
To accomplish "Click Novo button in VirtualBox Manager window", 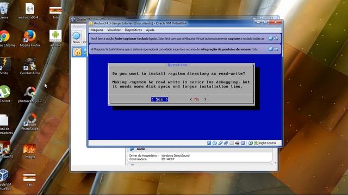I will (x=76, y=37).
